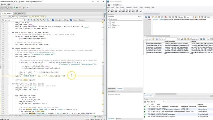Click Reconnect to DBMS icon in Workbench toolbar
This screenshot has height=120, width=213.
(141, 11)
